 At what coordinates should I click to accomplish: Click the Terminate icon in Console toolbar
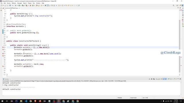(x=149, y=79)
